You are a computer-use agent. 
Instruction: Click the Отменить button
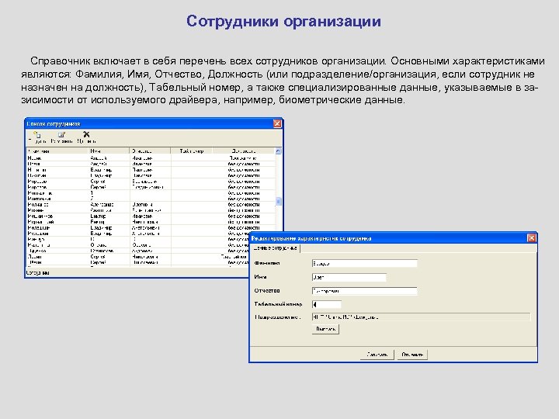tap(412, 355)
